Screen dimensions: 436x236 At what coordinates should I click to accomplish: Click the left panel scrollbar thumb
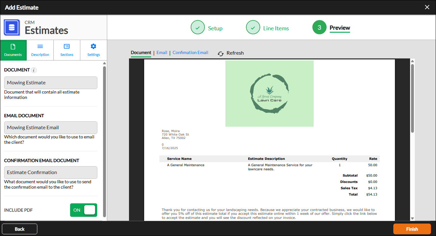coord(104,141)
